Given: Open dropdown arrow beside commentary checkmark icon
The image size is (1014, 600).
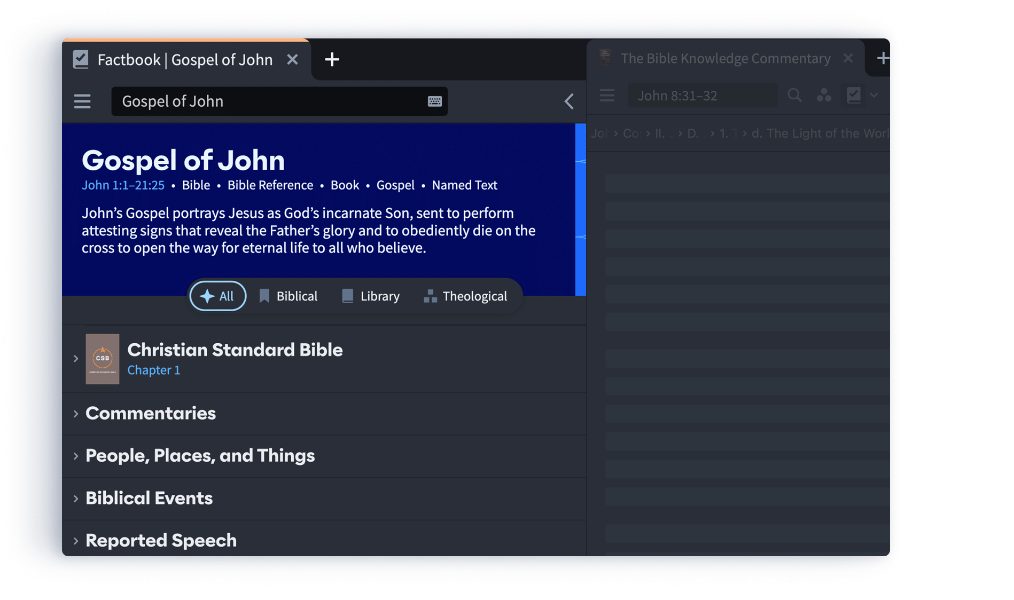Looking at the screenshot, I should (873, 96).
